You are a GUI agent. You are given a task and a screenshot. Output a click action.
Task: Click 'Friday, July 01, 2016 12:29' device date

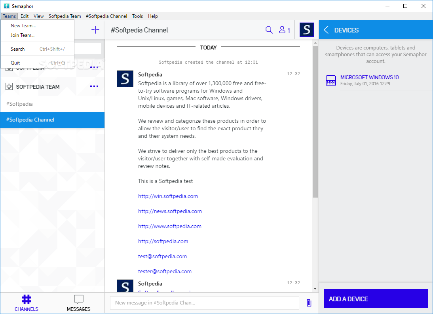tap(365, 84)
